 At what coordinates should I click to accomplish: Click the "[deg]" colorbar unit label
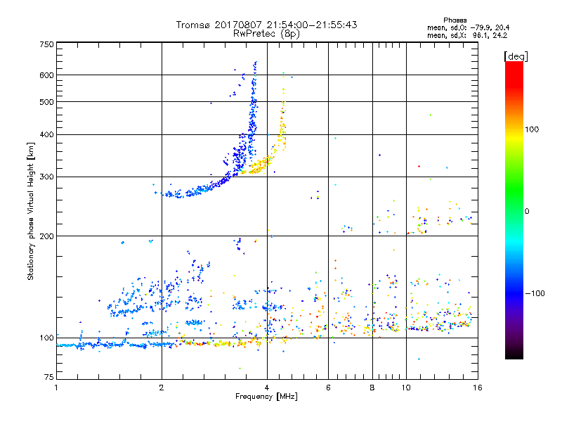(516, 56)
